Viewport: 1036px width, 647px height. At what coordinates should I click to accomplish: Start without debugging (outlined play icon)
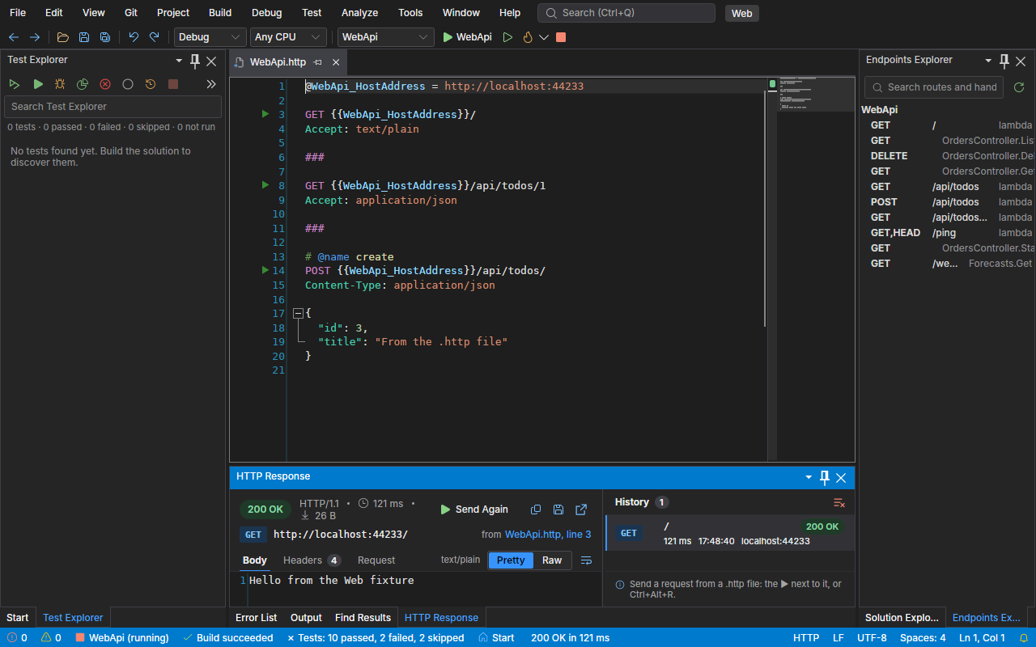pyautogui.click(x=507, y=37)
